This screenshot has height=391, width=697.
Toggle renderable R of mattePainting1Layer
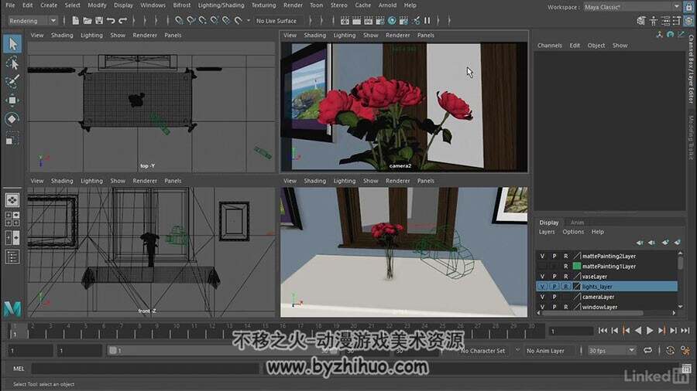click(x=565, y=267)
